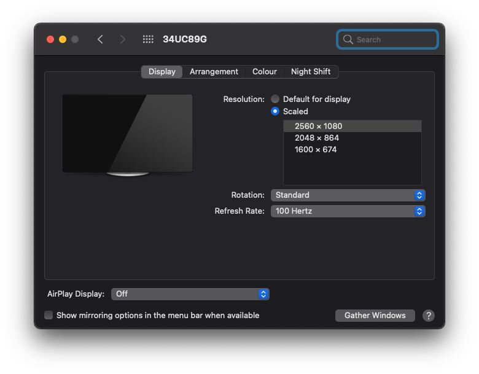The image size is (479, 374).
Task: Open help with the question mark button
Action: pos(429,315)
